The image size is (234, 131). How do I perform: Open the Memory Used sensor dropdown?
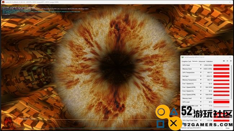click(x=201, y=98)
